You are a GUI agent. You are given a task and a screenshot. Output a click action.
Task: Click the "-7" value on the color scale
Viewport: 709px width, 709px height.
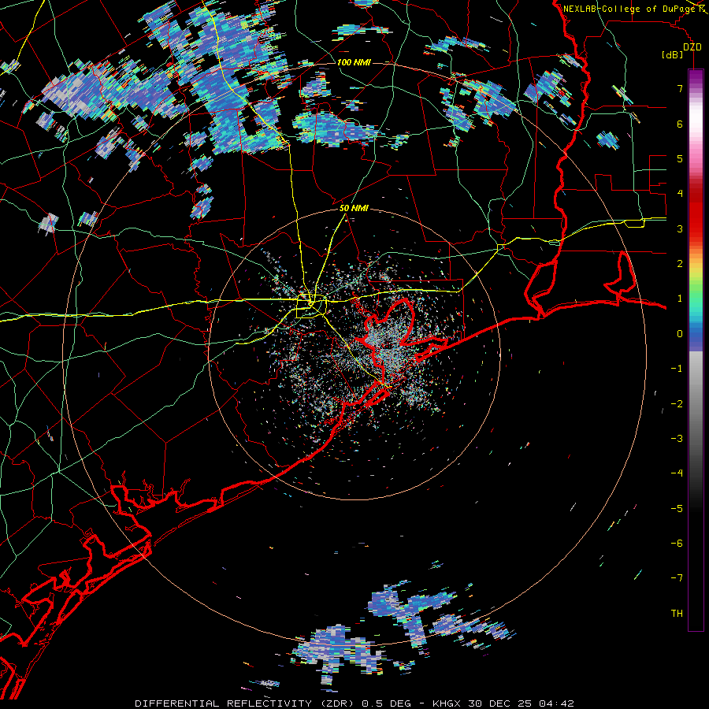(677, 578)
